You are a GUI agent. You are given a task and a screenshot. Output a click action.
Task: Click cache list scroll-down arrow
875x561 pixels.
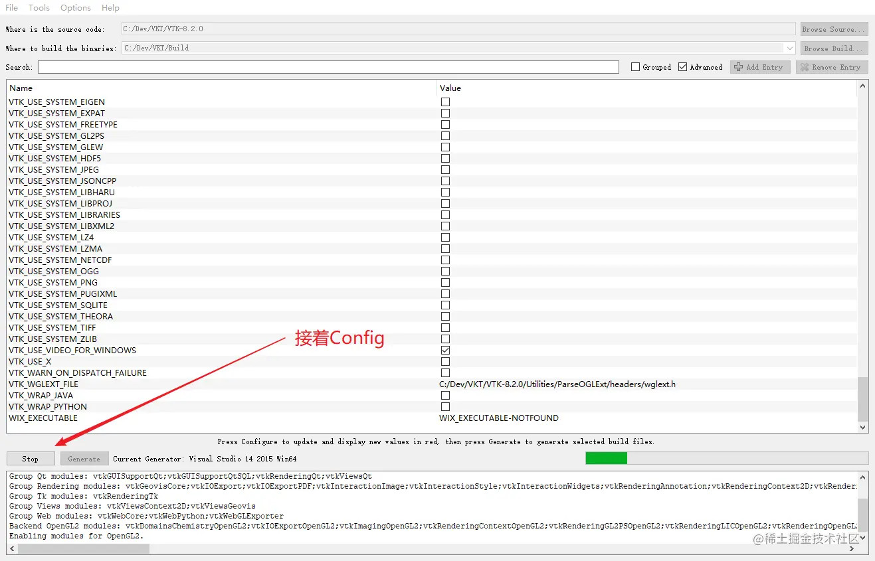[x=863, y=428]
